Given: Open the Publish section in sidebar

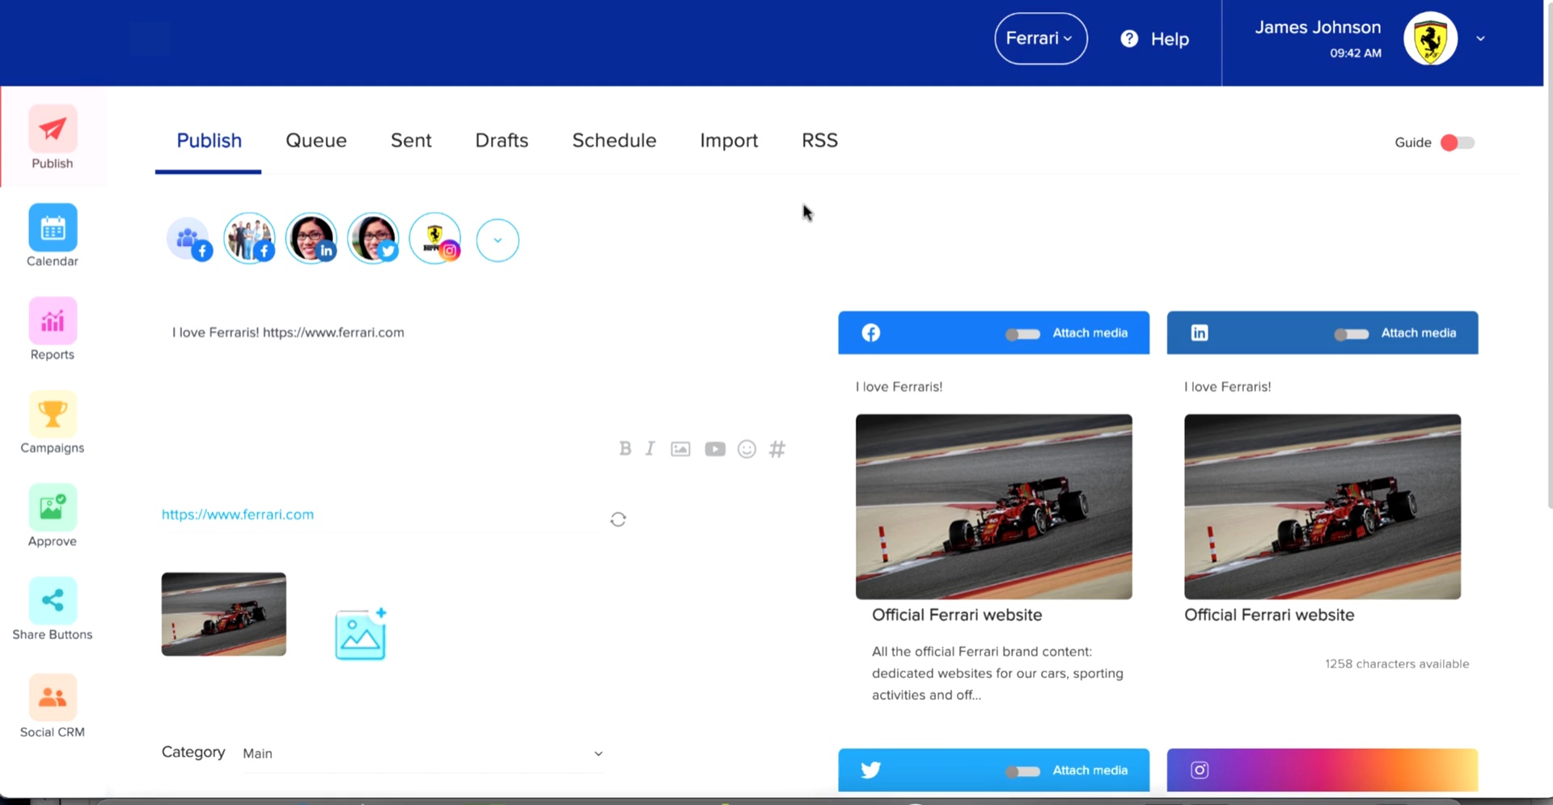Looking at the screenshot, I should (x=53, y=137).
